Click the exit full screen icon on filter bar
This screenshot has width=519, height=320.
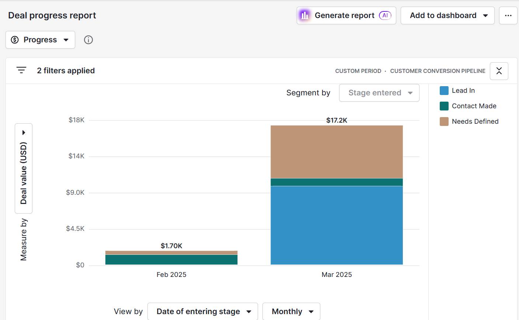point(499,71)
